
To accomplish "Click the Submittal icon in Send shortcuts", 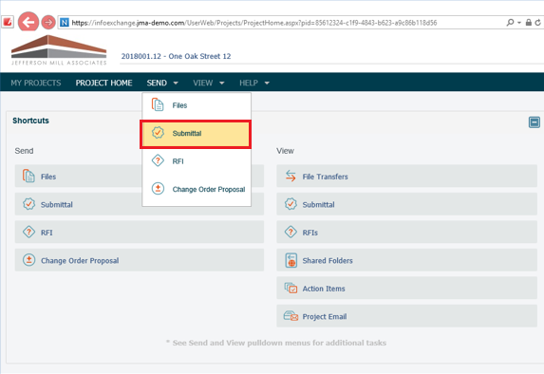I will coord(28,204).
